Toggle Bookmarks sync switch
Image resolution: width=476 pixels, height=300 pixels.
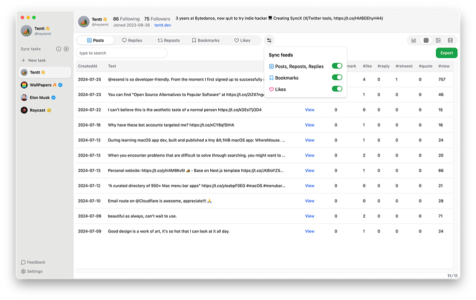coord(337,77)
